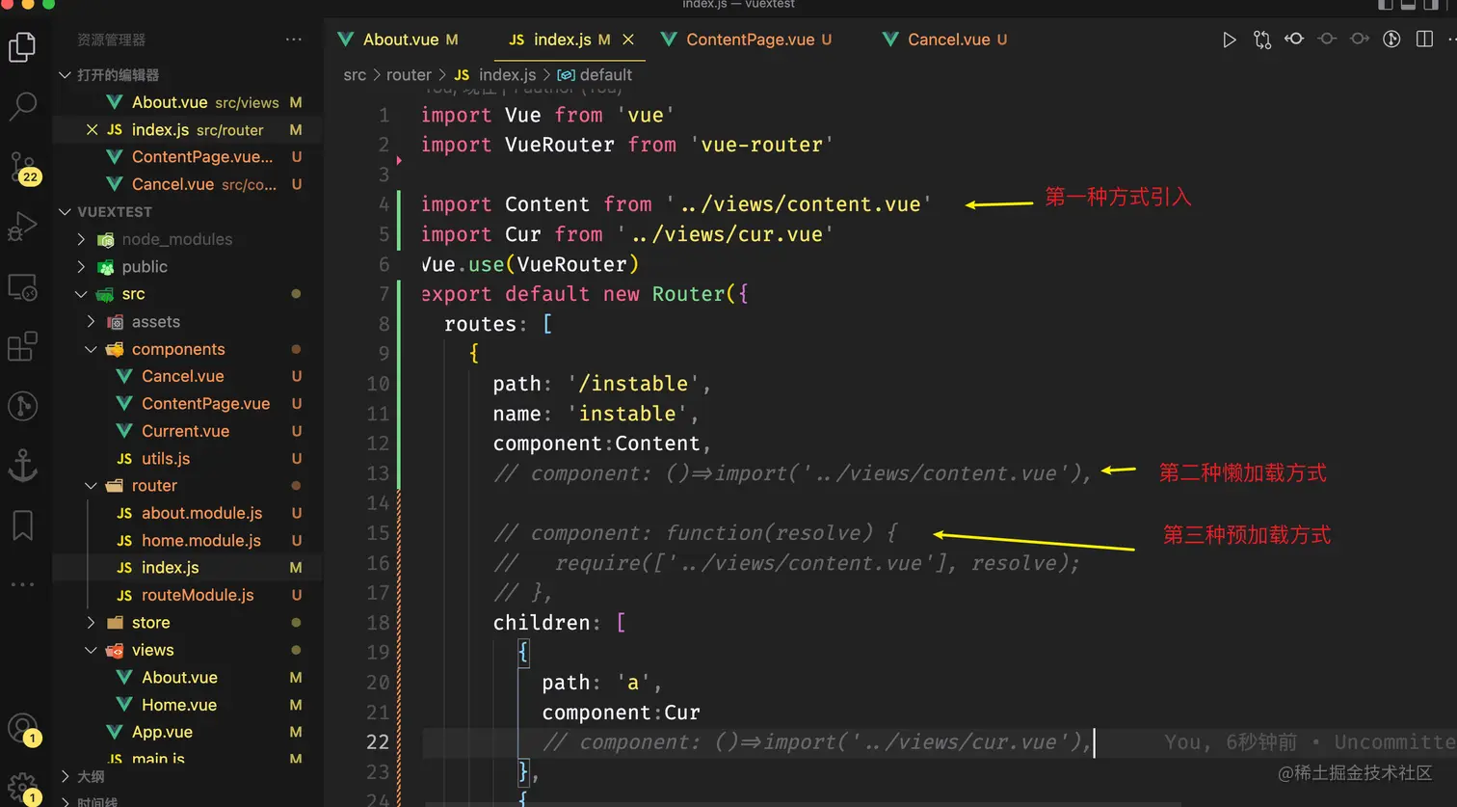1457x807 pixels.
Task: Open the Extensions view
Action: click(x=22, y=346)
